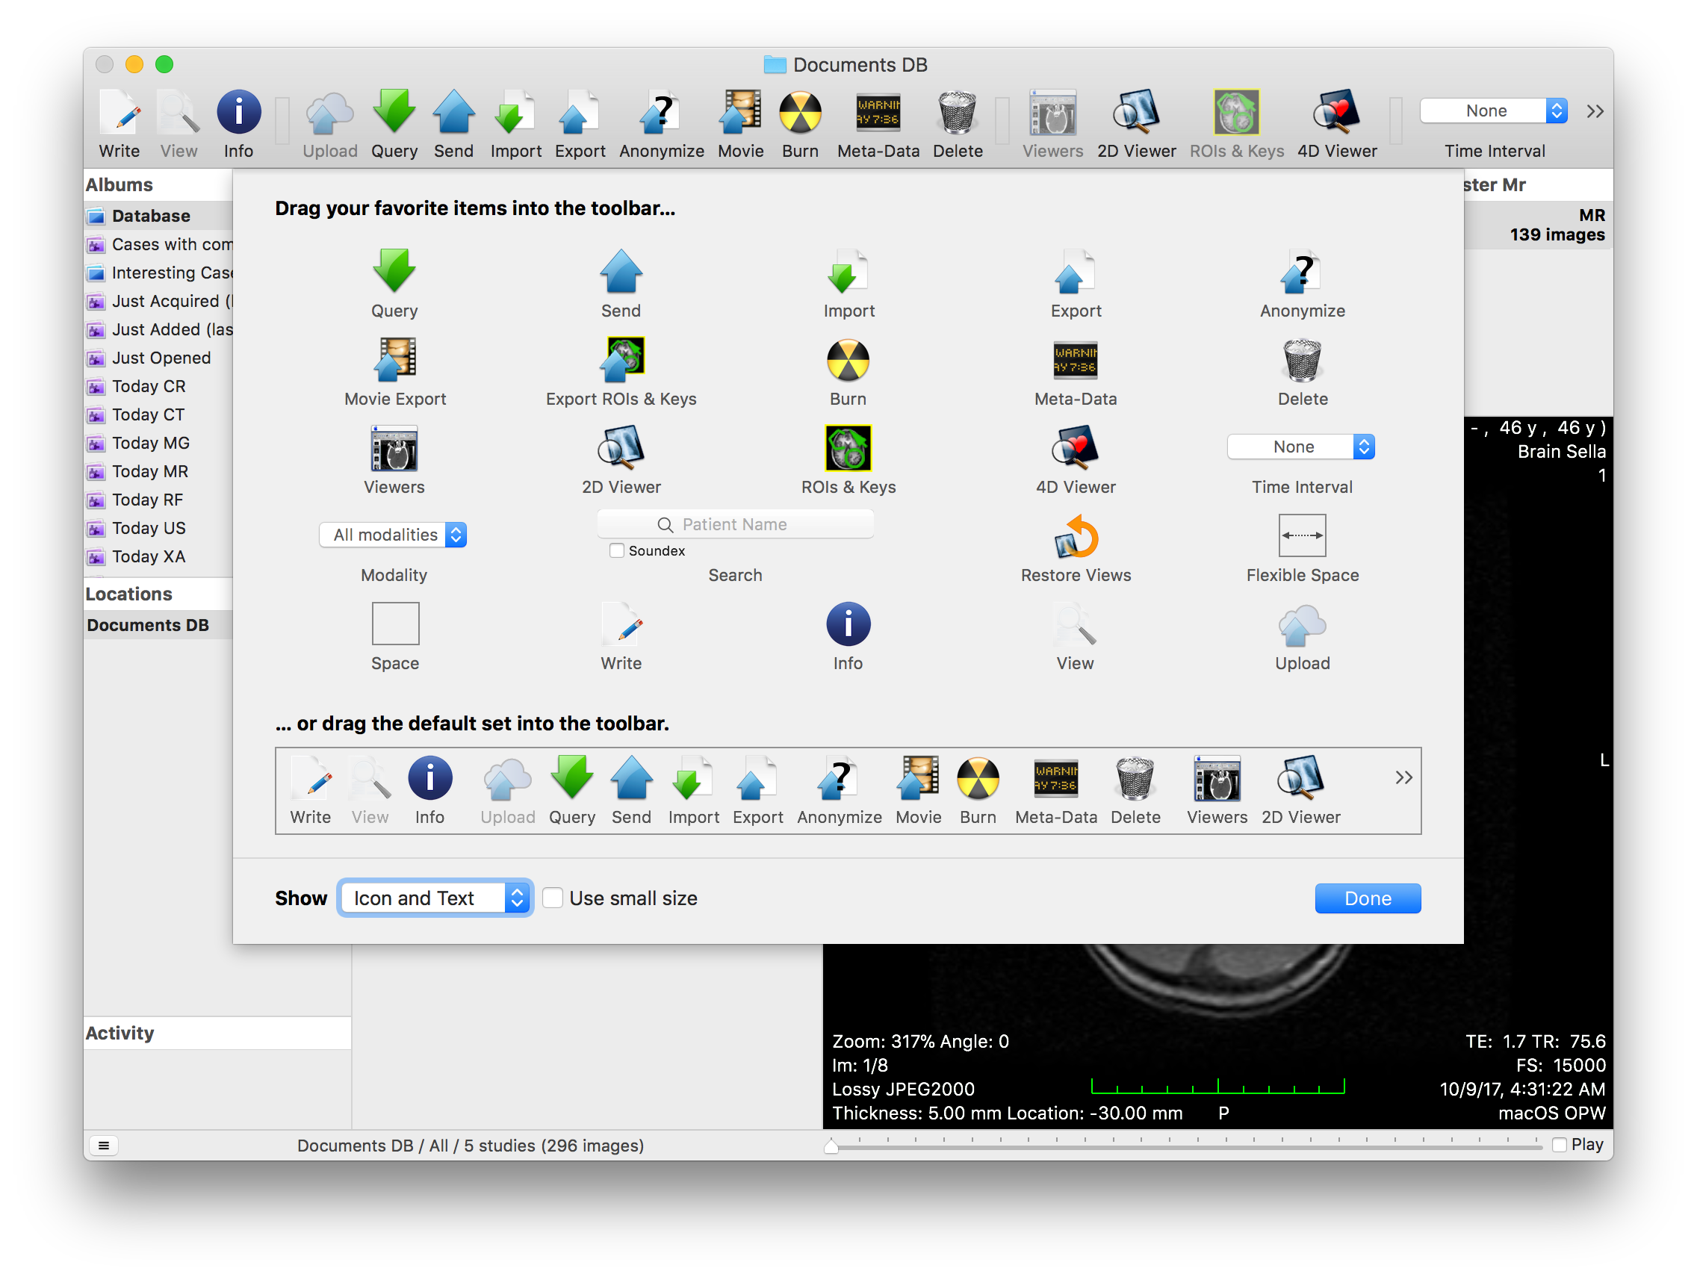The width and height of the screenshot is (1697, 1280).
Task: Select the Today MG album
Action: 158,443
